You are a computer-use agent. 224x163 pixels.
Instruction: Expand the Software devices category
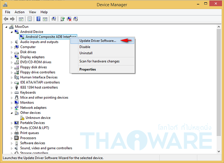[x=12, y=143]
